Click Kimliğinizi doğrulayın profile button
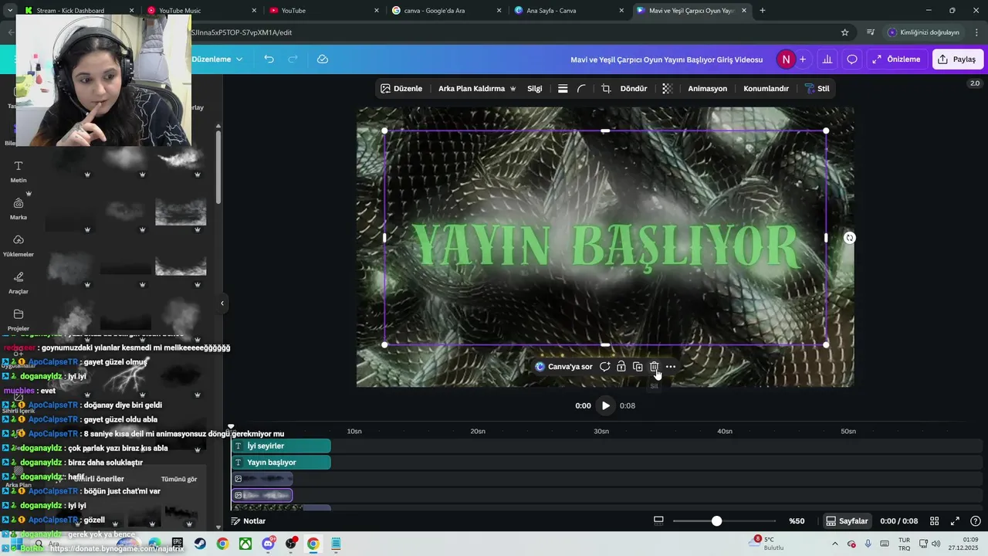 tap(924, 32)
